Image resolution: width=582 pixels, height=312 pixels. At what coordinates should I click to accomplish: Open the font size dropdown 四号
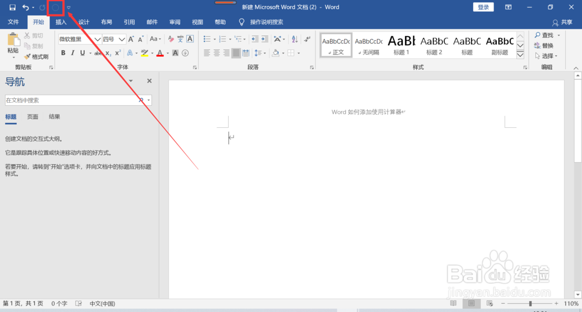122,40
